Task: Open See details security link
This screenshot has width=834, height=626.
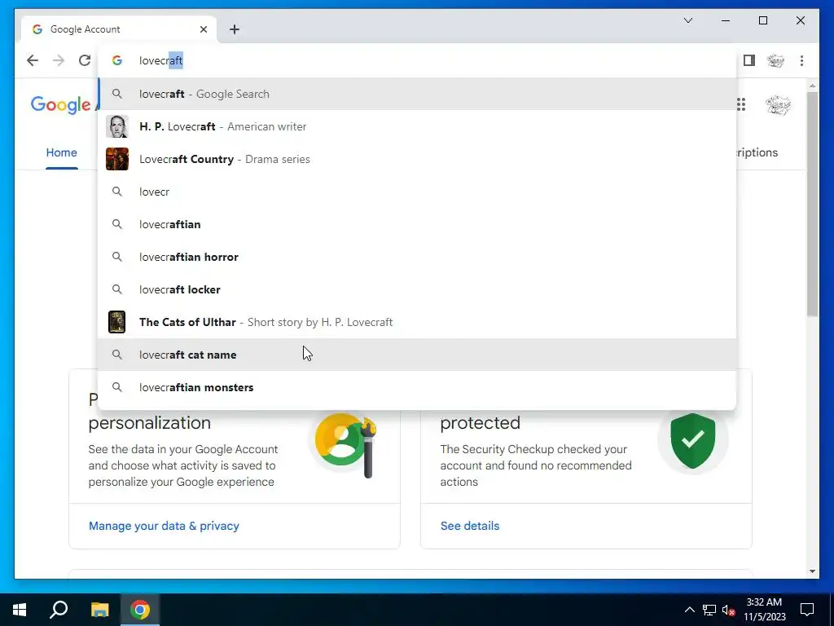Action: point(470,526)
